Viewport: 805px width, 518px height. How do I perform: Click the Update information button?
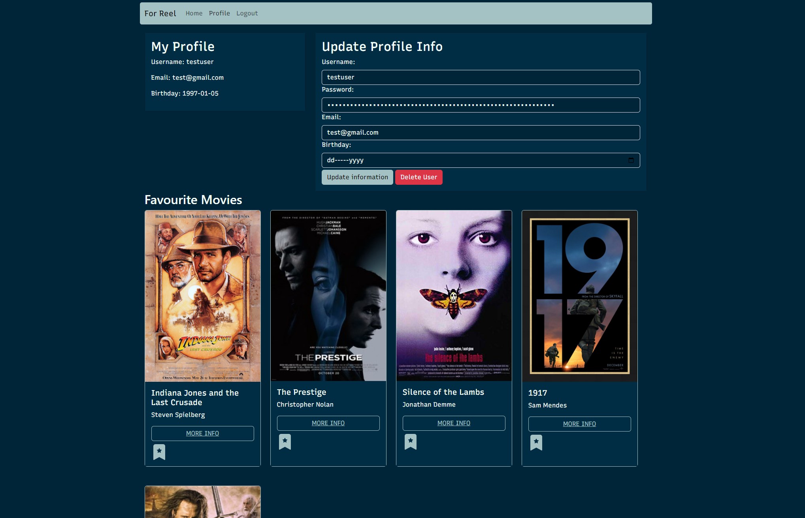tap(357, 177)
